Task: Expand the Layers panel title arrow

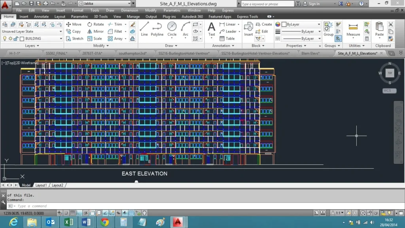Action: [38, 46]
